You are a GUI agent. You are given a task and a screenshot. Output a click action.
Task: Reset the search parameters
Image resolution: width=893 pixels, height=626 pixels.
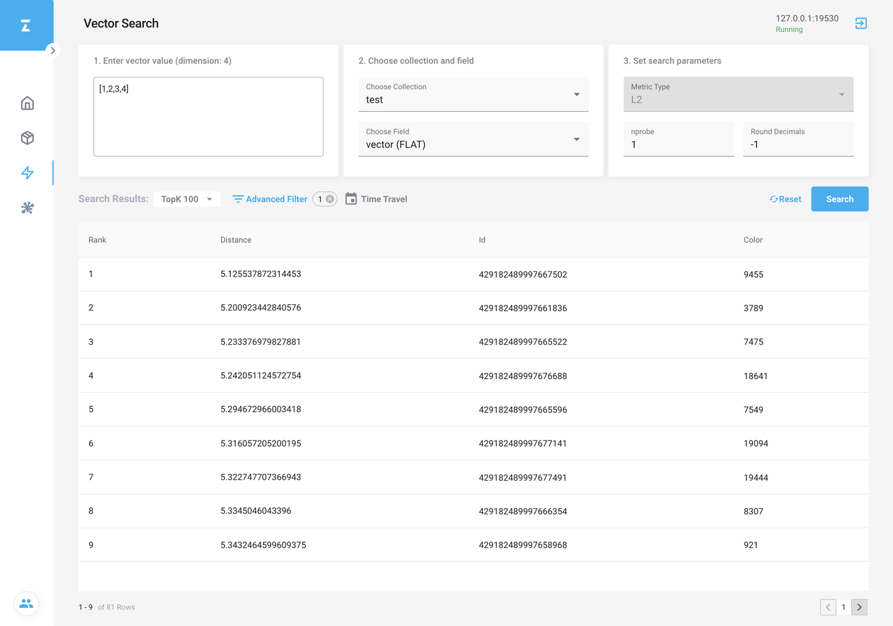tap(786, 199)
